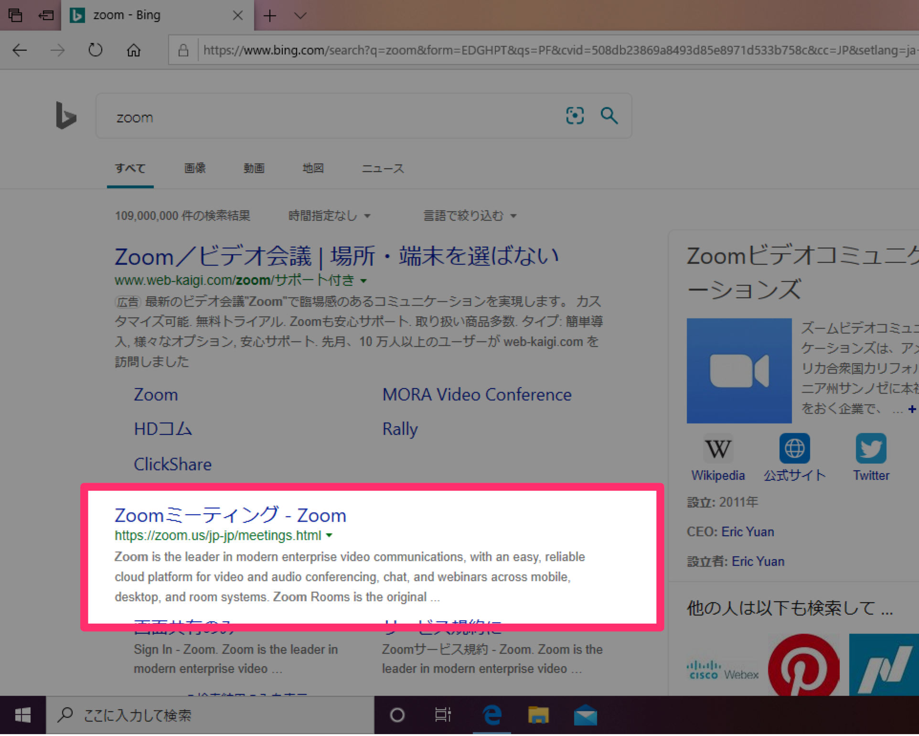
Task: Click the padlock security icon in address bar
Action: coord(183,50)
